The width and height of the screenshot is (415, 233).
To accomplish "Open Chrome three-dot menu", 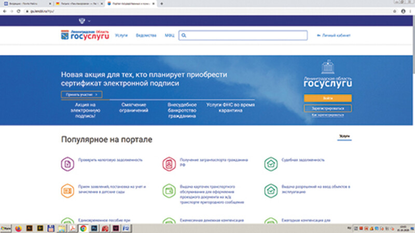I will click(410, 11).
